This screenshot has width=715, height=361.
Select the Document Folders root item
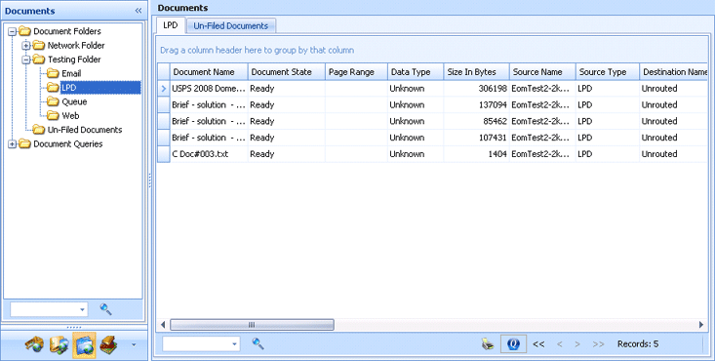coord(67,31)
